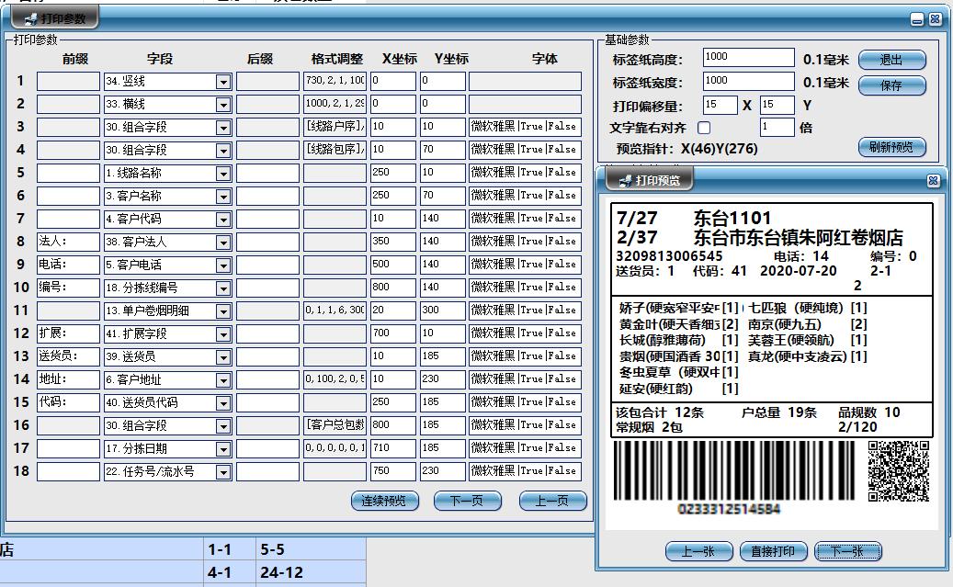Click 直接打印 to print directly

pos(773,551)
